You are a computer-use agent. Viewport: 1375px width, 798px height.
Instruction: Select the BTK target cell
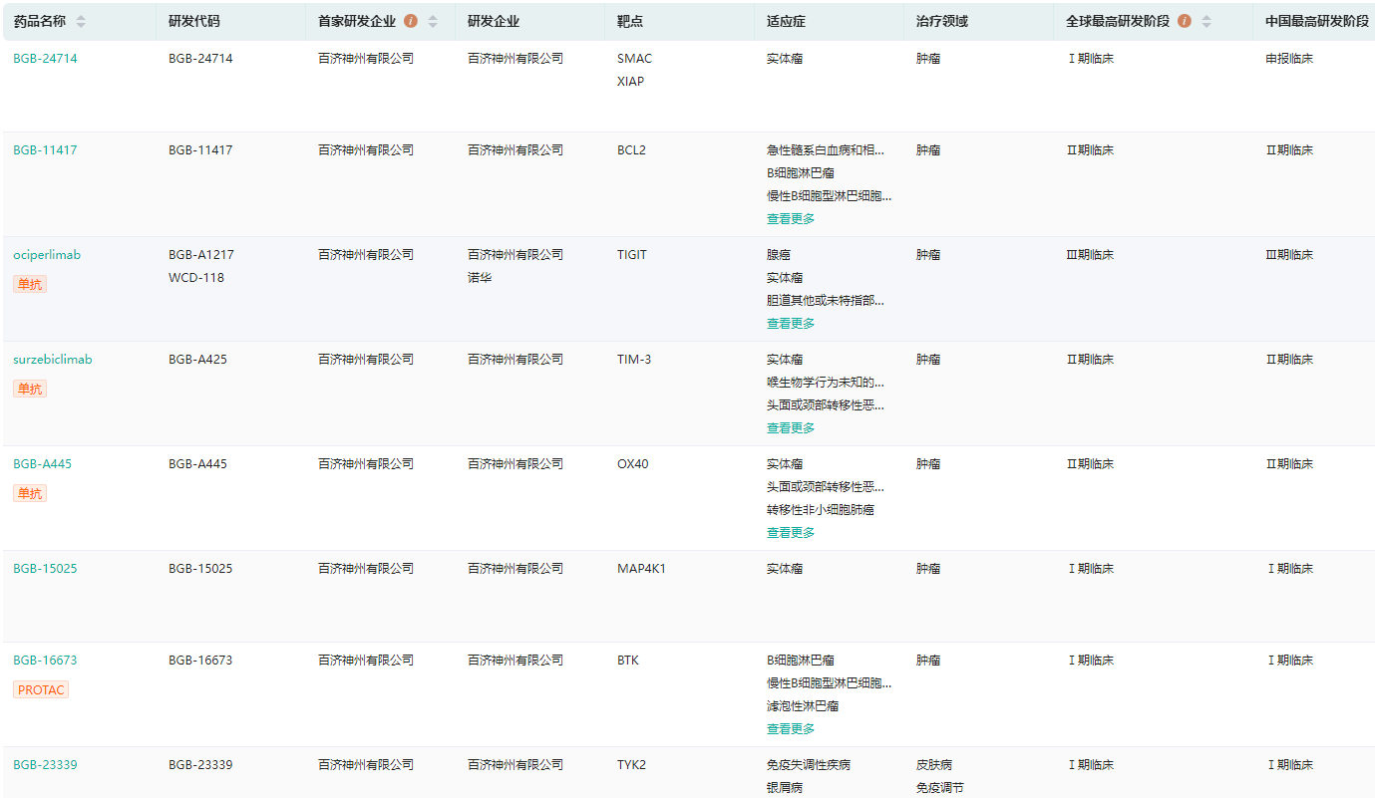[x=628, y=661]
